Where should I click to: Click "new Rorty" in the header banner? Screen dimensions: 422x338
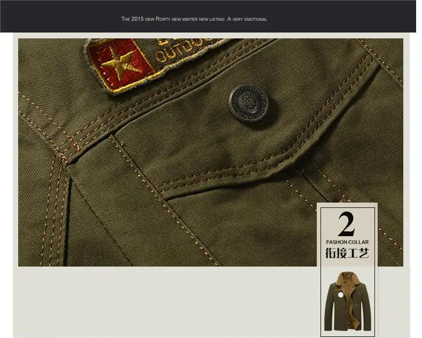(157, 19)
